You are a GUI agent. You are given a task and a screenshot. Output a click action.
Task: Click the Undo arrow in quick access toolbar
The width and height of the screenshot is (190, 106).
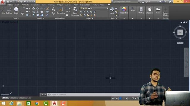[x=25, y=2]
